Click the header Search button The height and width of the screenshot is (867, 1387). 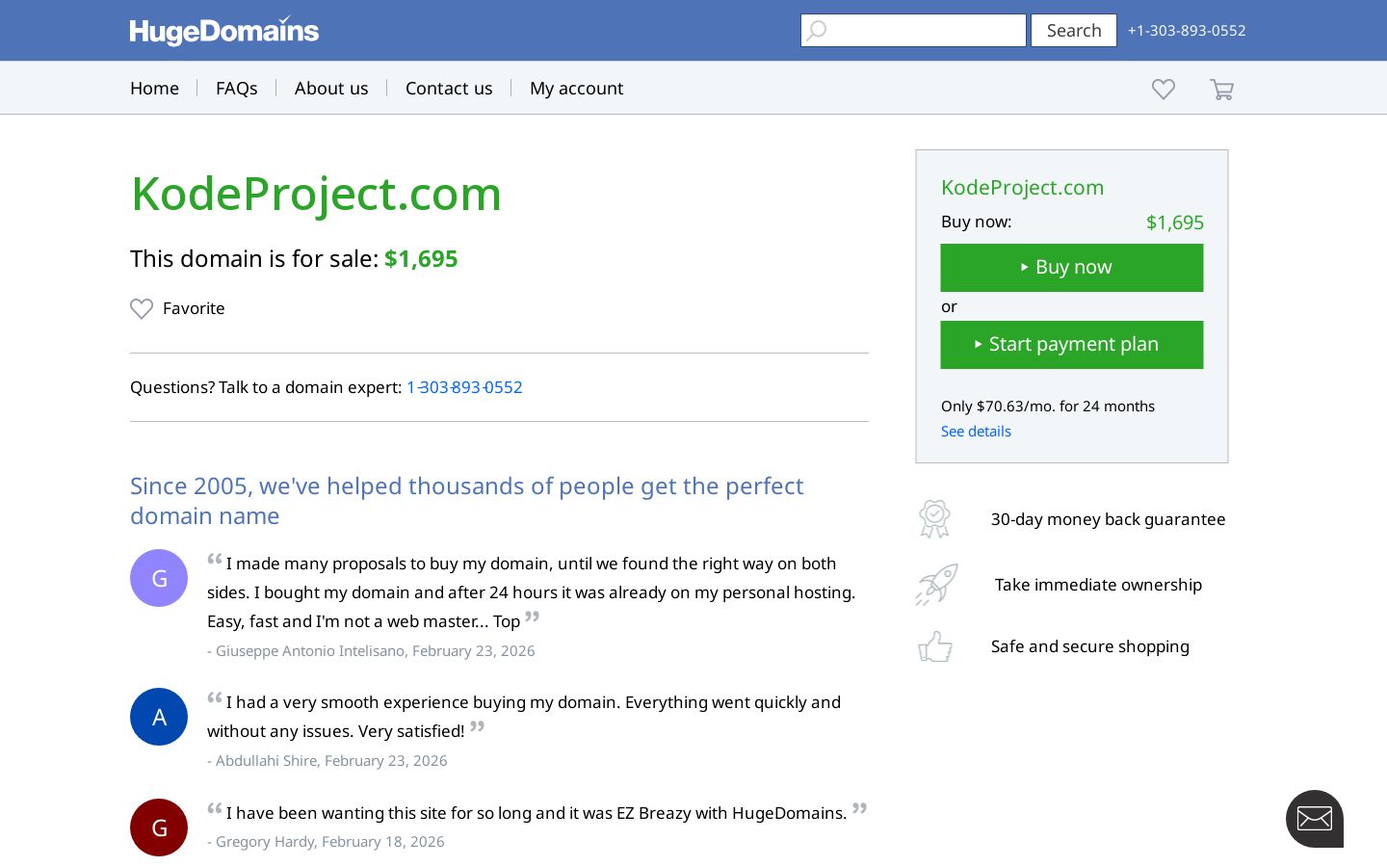click(x=1074, y=30)
